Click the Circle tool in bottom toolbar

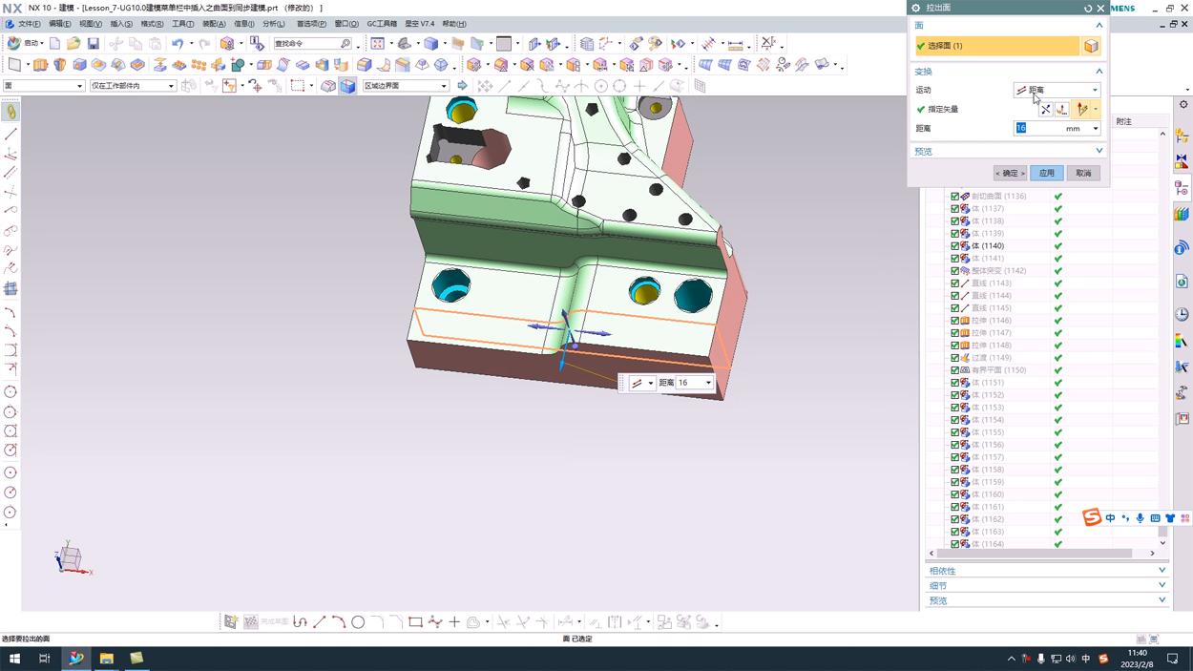358,622
